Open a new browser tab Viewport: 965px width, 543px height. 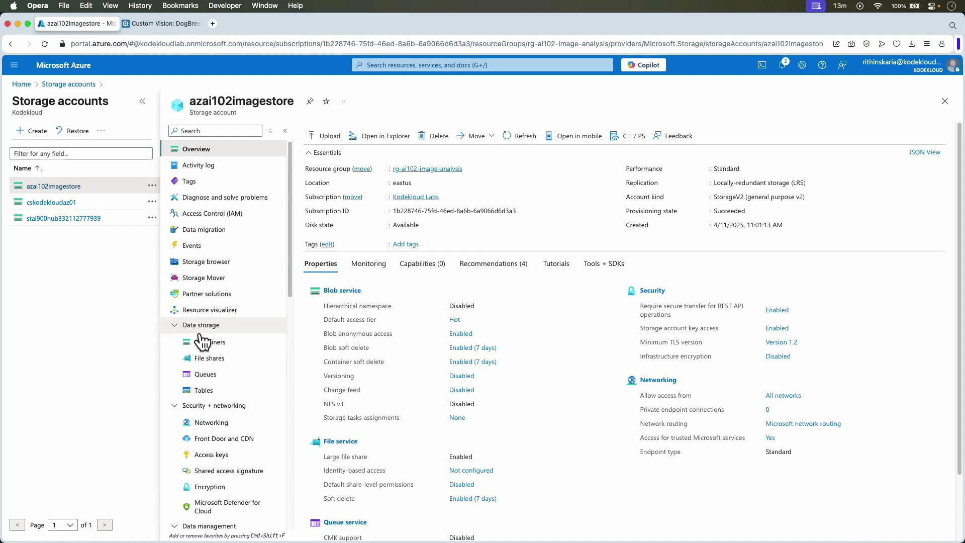click(213, 24)
